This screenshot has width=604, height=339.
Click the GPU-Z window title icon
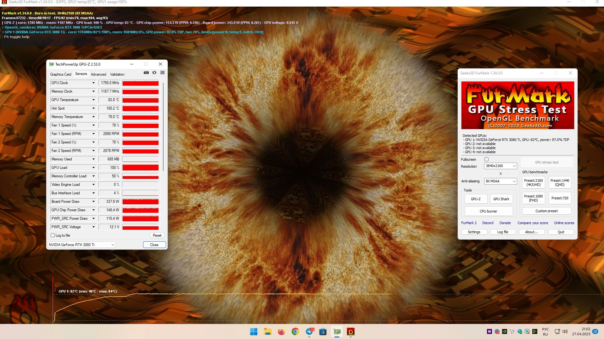(x=51, y=64)
